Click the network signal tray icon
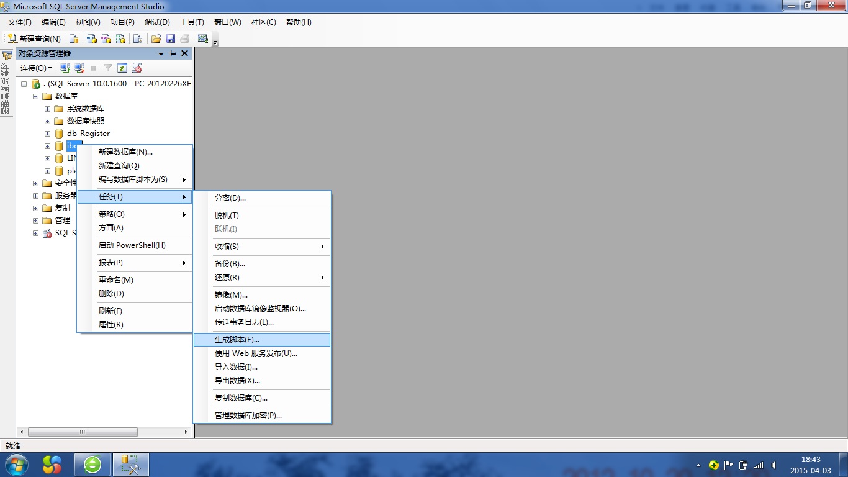This screenshot has width=848, height=477. pyautogui.click(x=759, y=465)
